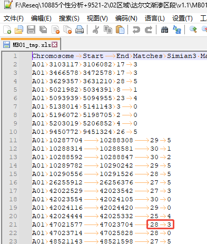Click the value 10288308 on line 11
The height and width of the screenshot is (244, 207).
(116, 140)
